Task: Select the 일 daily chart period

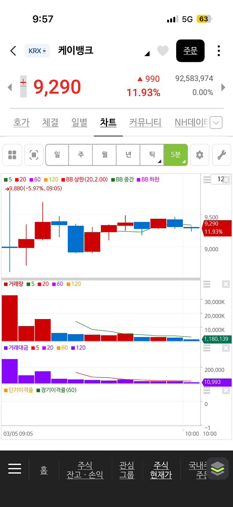Action: (x=57, y=155)
